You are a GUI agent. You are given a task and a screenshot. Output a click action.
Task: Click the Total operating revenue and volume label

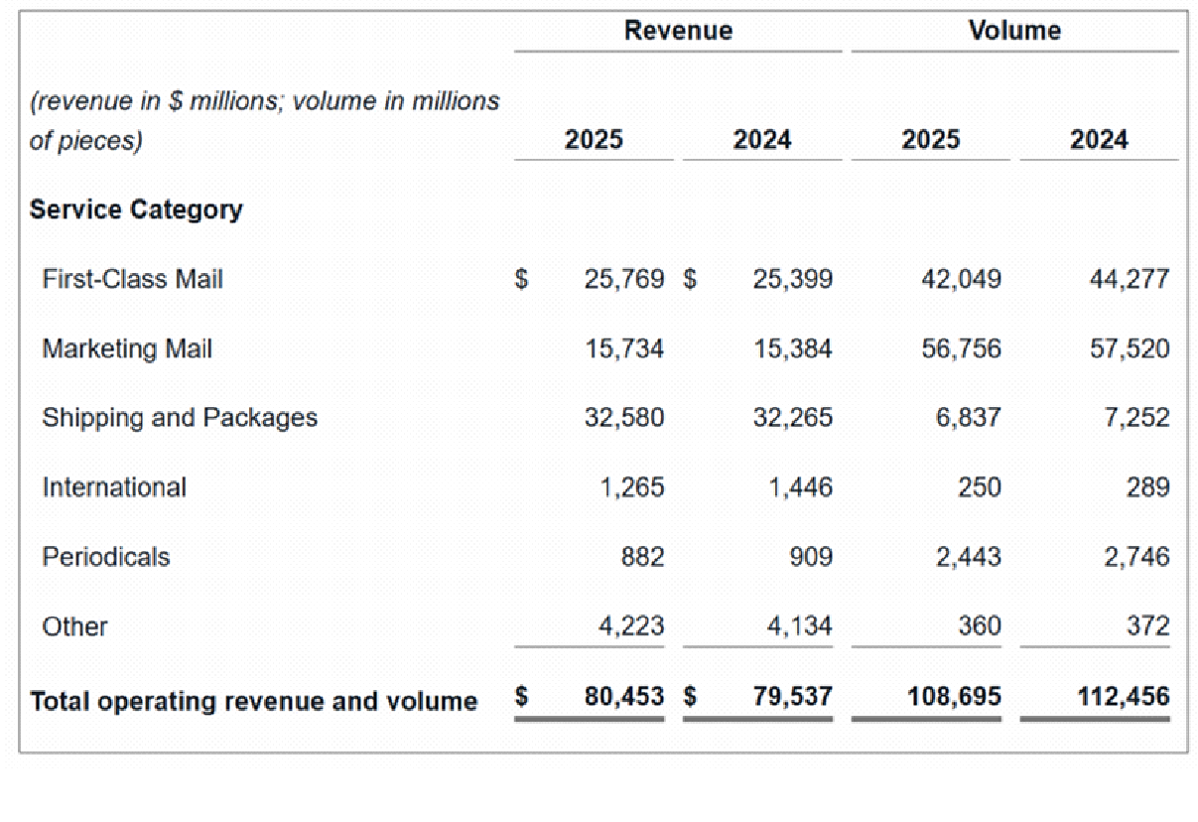click(253, 701)
